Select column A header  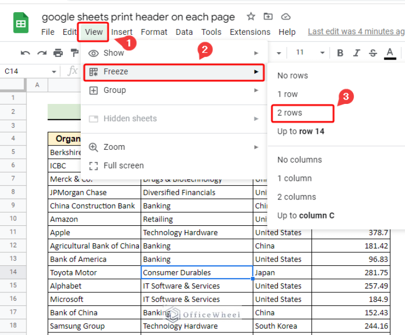point(37,85)
